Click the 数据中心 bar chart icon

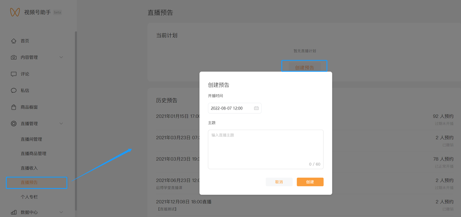tap(14, 212)
